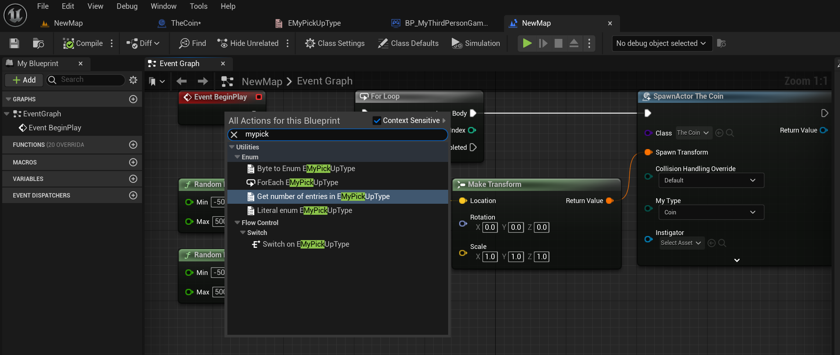Screen dimensions: 840x355
Task: Open the Edit menu
Action: (68, 6)
